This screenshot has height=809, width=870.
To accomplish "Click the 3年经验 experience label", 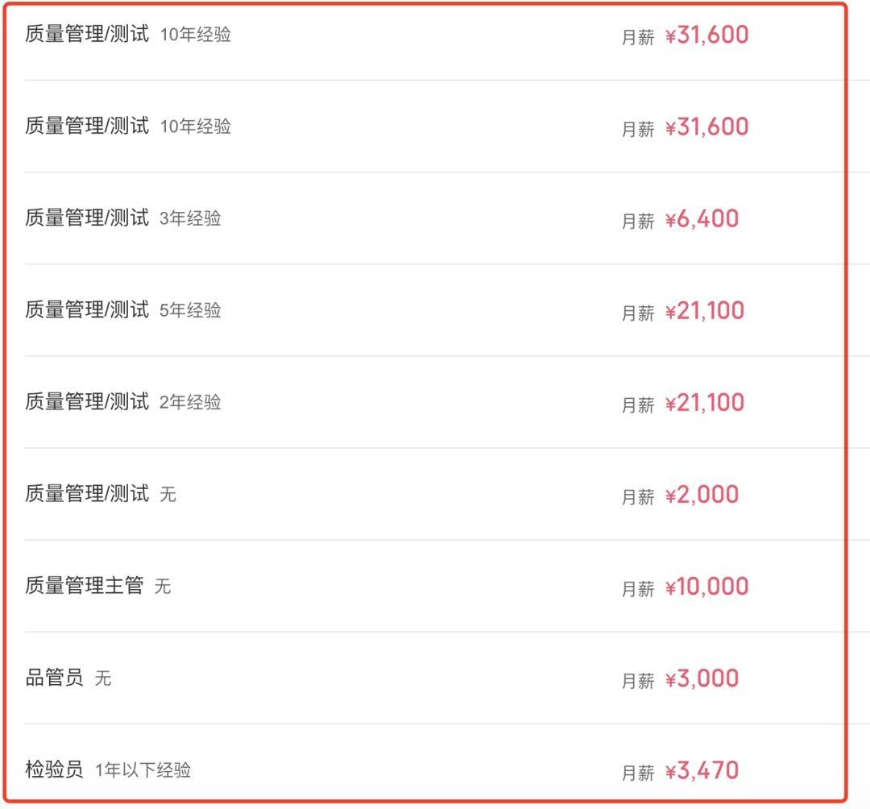I will tap(190, 218).
